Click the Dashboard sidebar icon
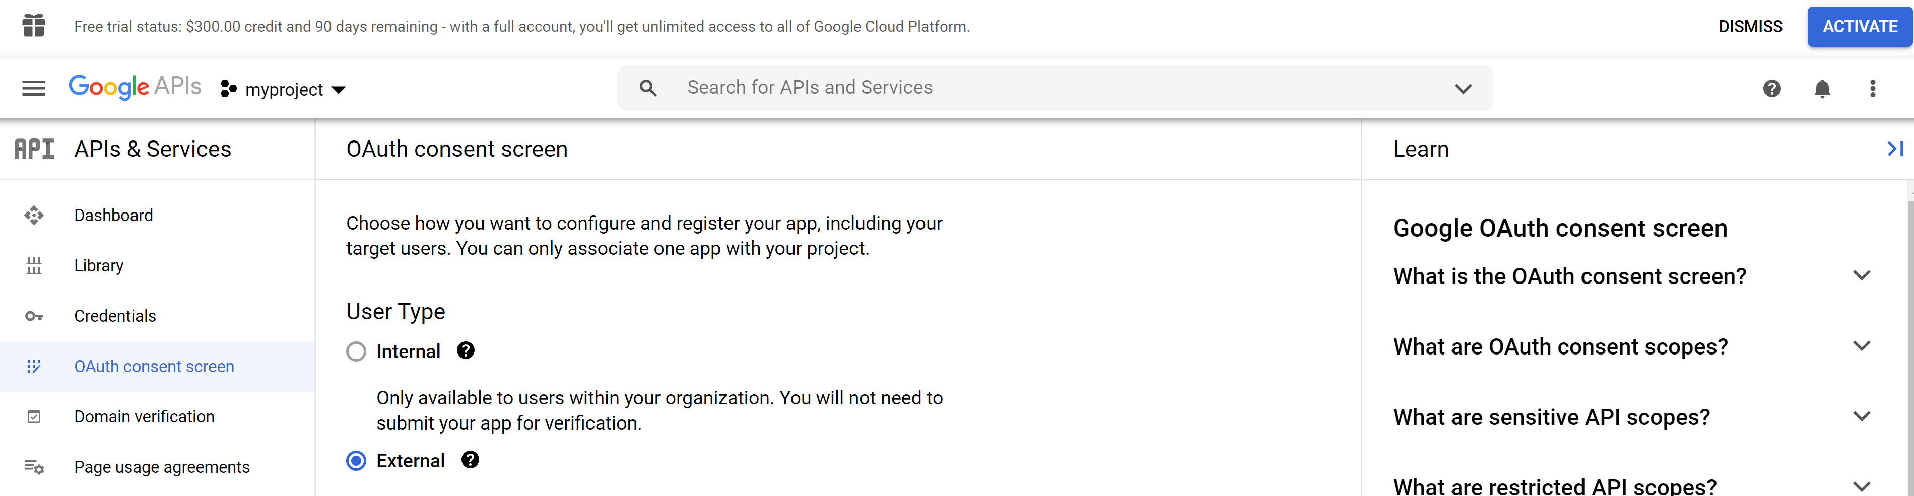Viewport: 1914px width, 496px height. tap(33, 216)
